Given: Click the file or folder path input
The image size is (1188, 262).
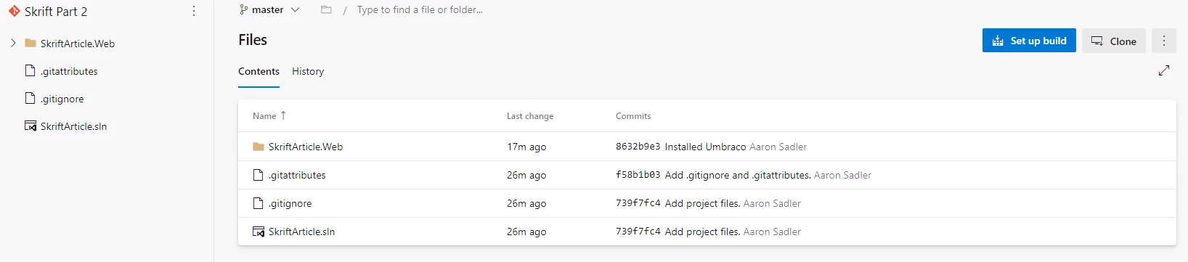Looking at the screenshot, I should click(420, 9).
